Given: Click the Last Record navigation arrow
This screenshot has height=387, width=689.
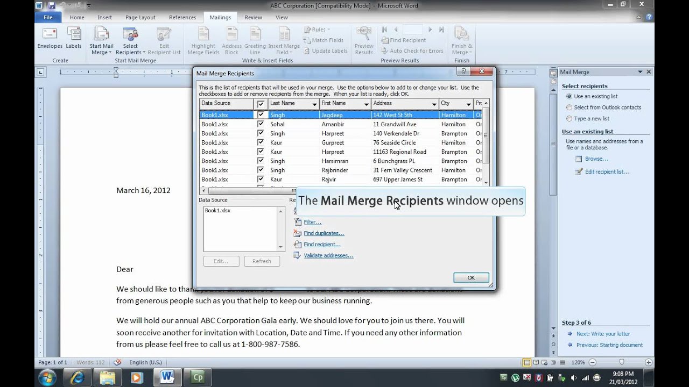Looking at the screenshot, I should pos(441,30).
